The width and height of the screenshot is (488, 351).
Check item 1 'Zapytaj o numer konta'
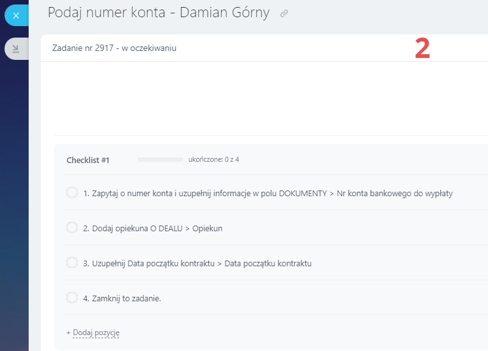(x=72, y=192)
